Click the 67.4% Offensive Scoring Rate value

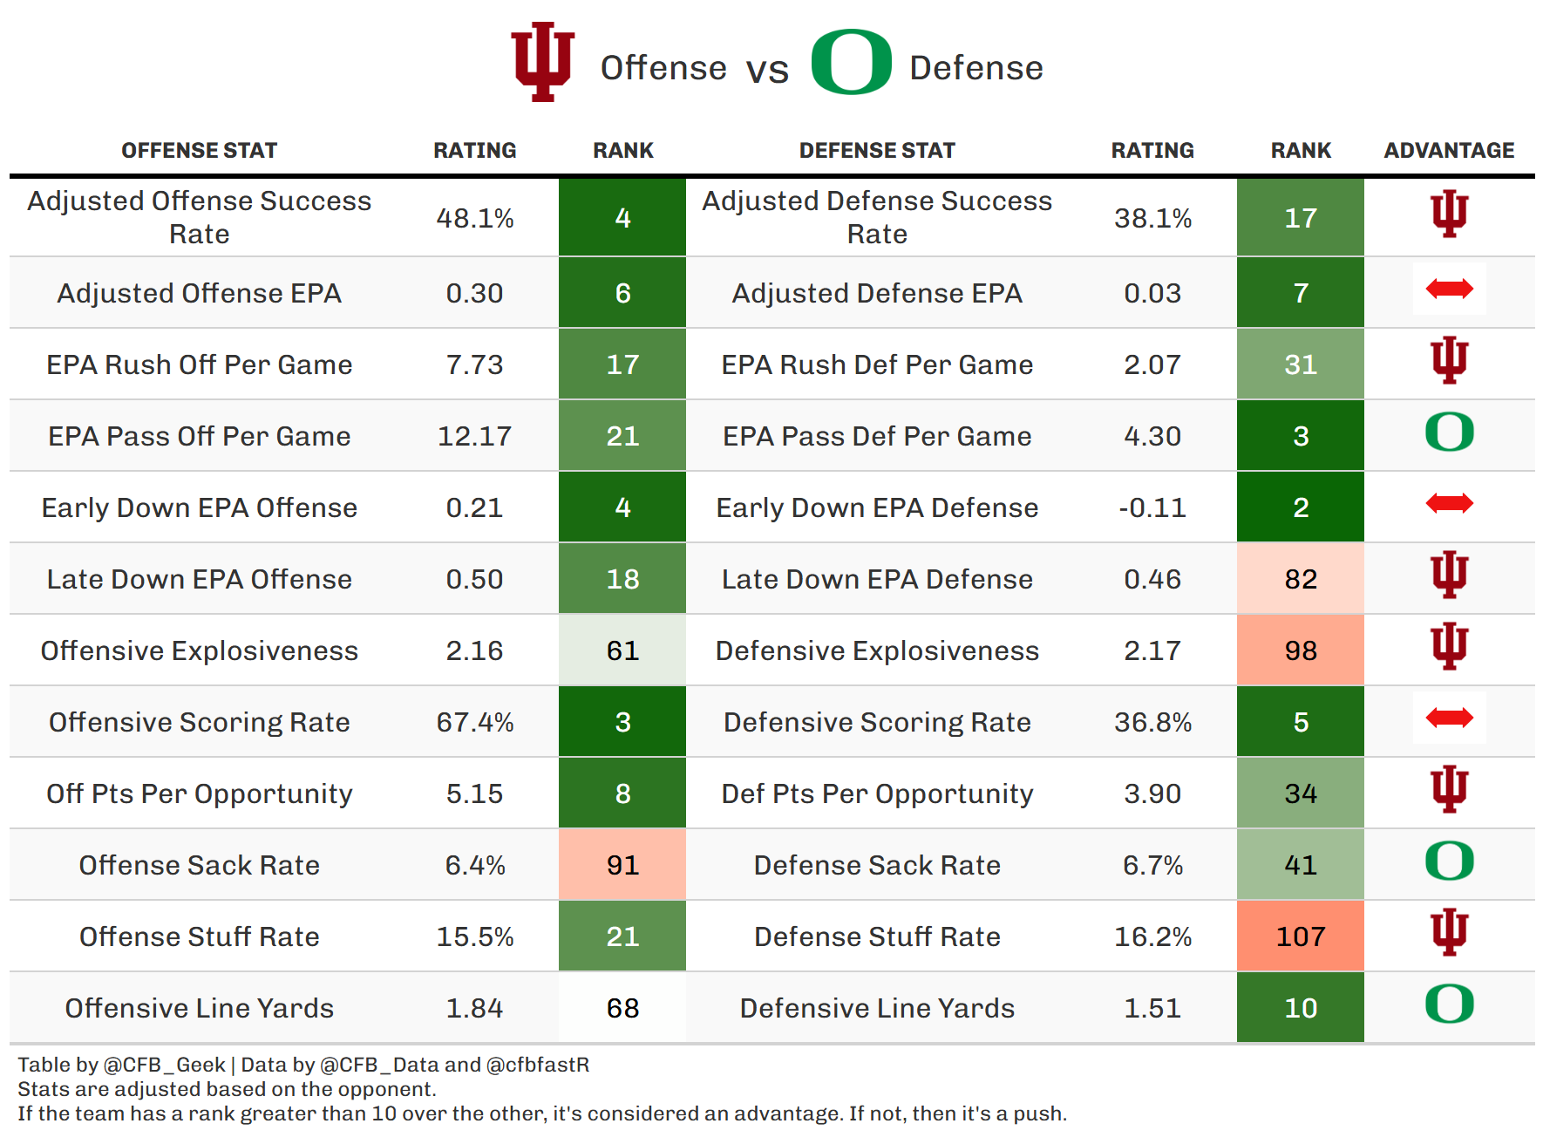pyautogui.click(x=475, y=722)
